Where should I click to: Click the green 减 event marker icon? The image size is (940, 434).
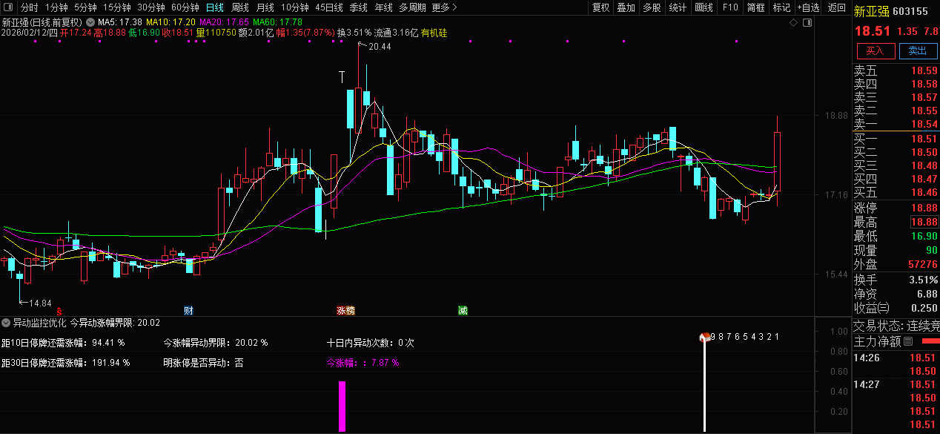(463, 310)
